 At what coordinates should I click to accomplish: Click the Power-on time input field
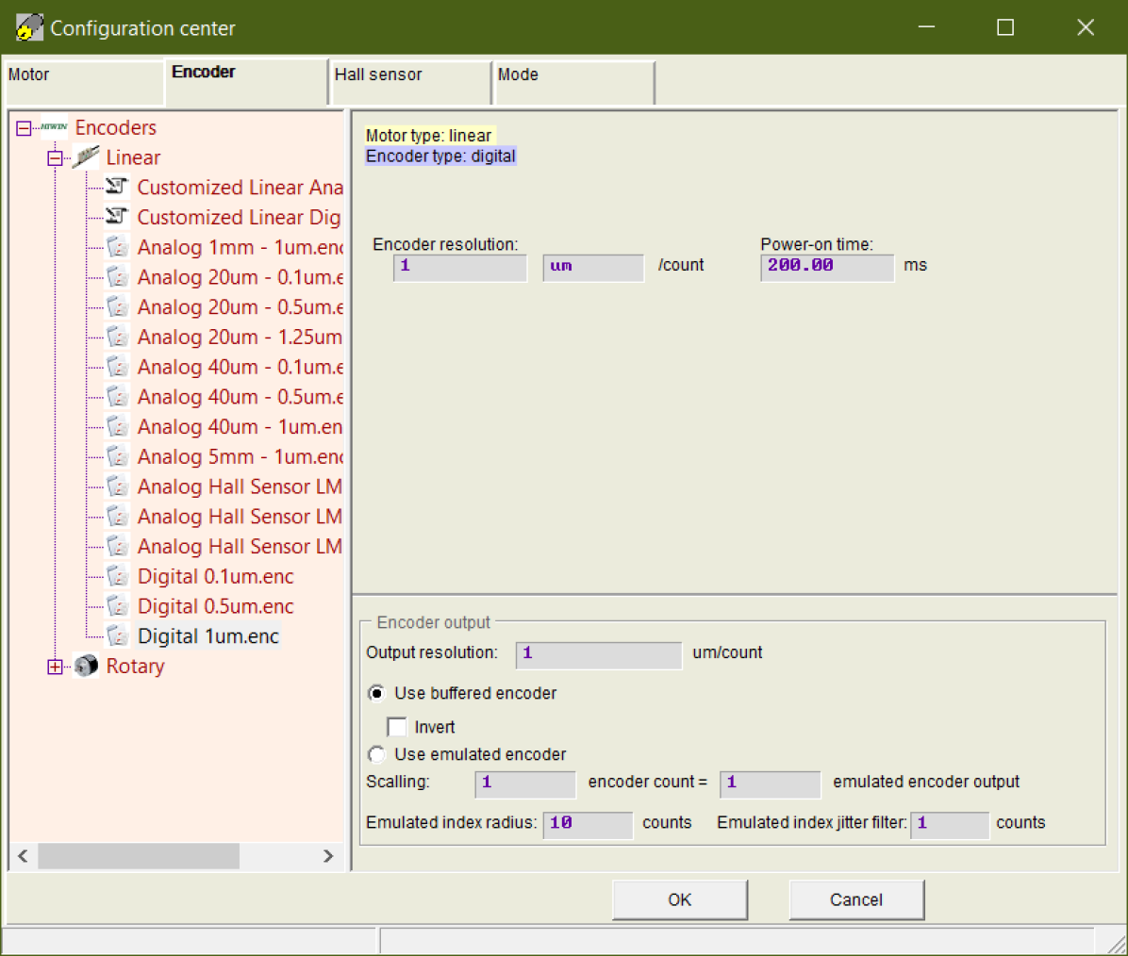pos(826,267)
